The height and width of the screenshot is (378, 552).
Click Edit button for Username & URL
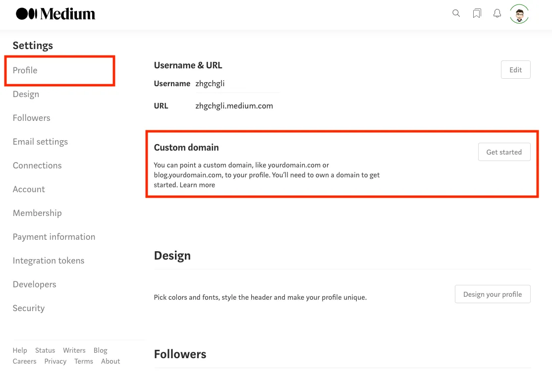click(x=515, y=70)
